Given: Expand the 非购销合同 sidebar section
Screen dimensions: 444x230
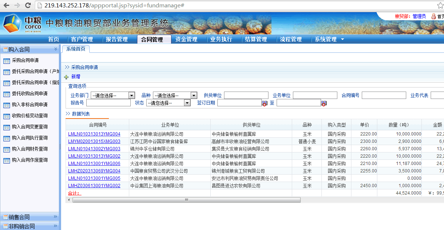Looking at the screenshot, I should [x=56, y=226].
